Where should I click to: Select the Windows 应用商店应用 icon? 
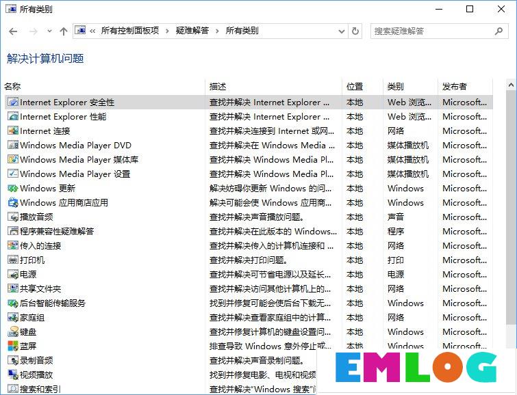[x=13, y=202]
